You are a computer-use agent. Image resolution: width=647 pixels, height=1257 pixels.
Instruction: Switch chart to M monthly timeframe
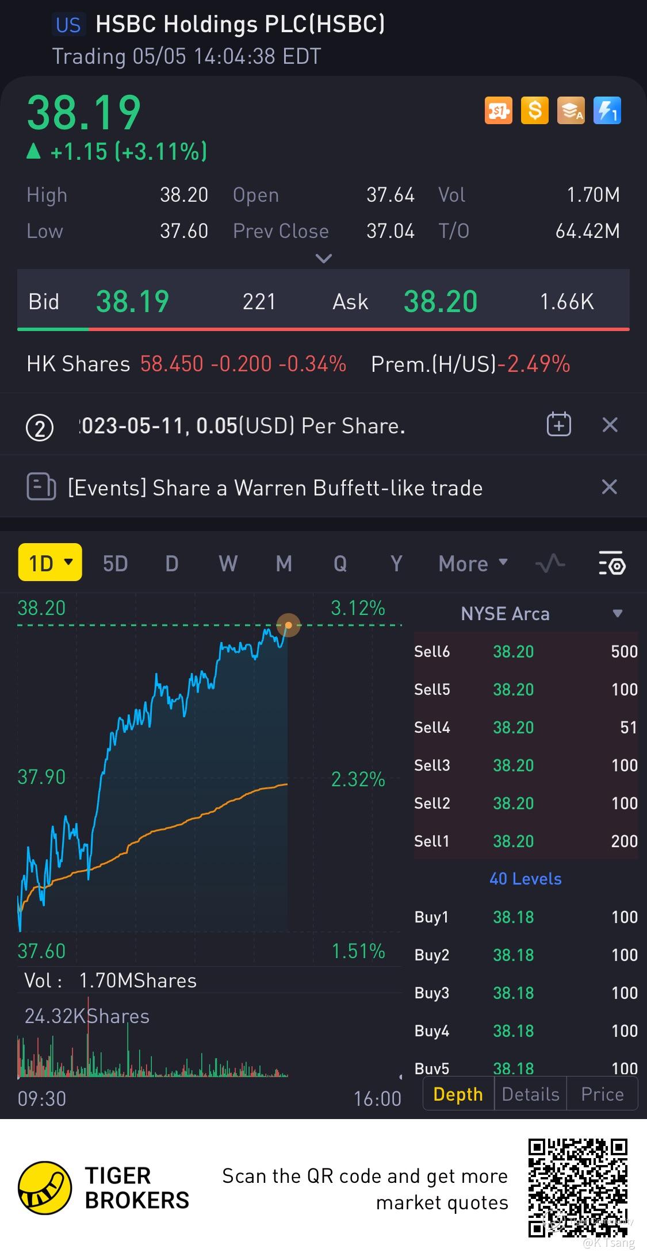coord(284,563)
